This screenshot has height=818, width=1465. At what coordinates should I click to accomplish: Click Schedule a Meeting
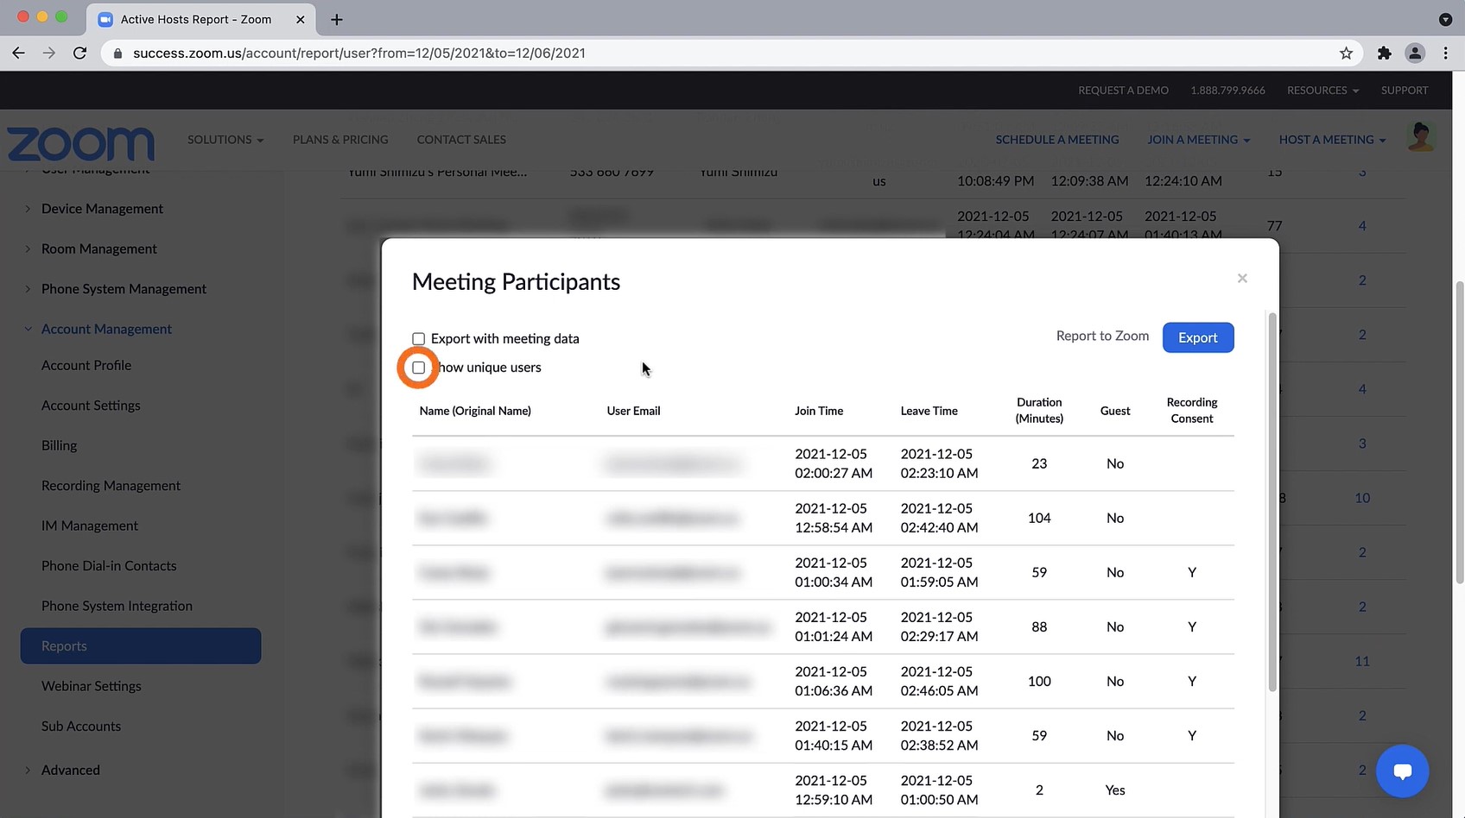[1057, 140]
